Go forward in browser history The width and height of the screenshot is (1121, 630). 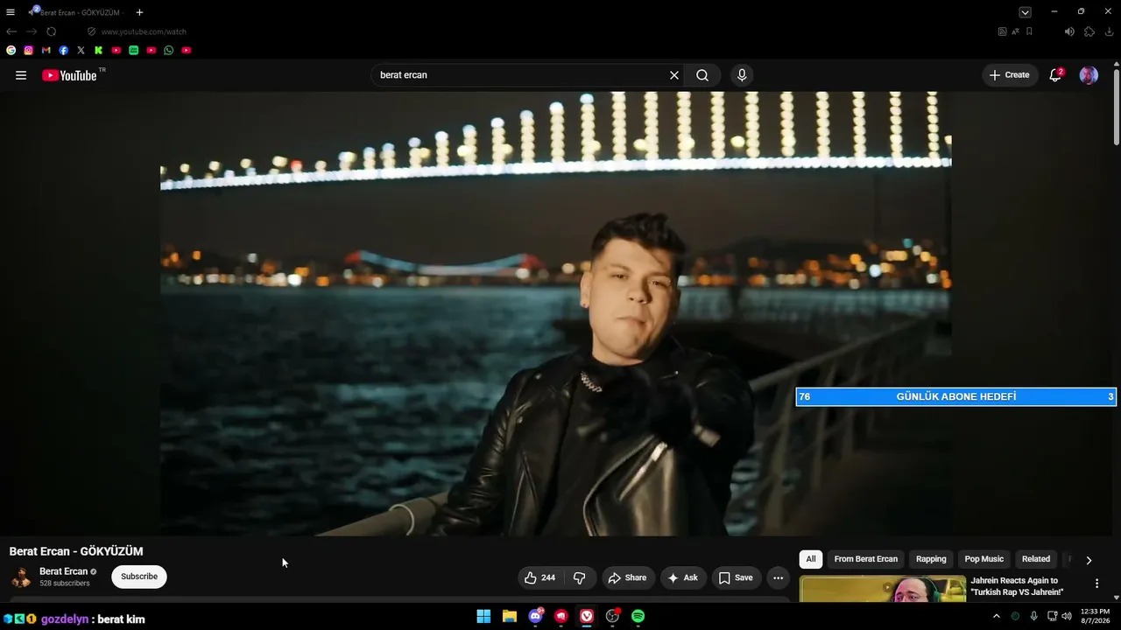[32, 31]
